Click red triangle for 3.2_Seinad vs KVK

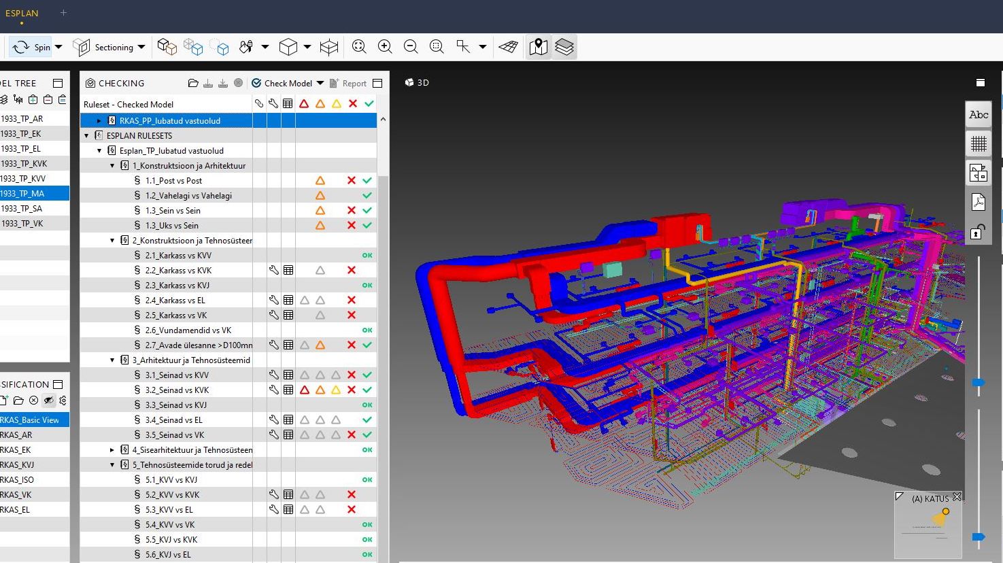tap(304, 390)
